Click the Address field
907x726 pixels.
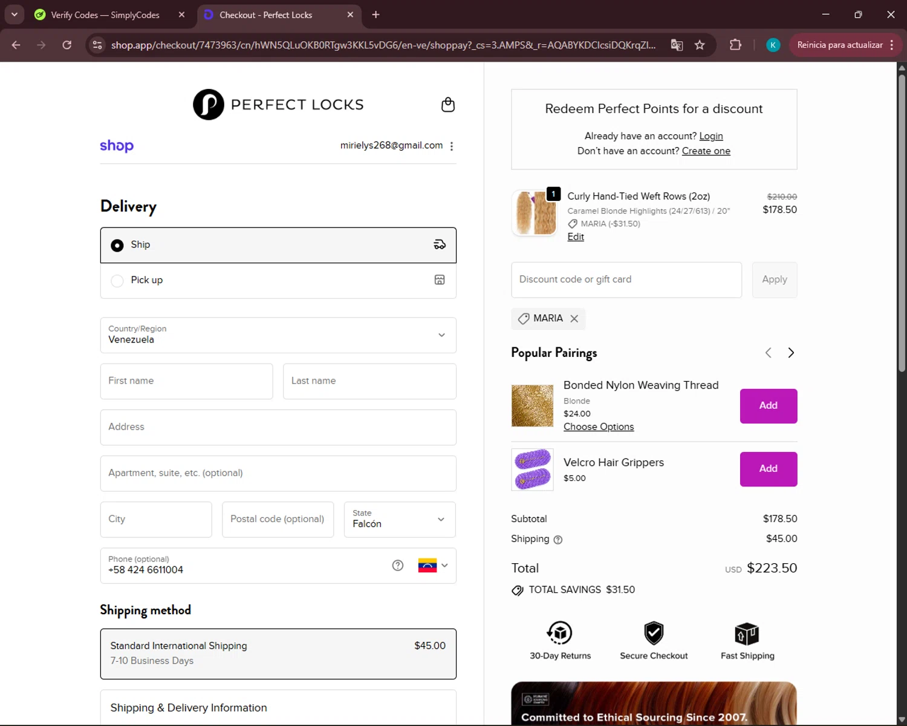pyautogui.click(x=278, y=427)
